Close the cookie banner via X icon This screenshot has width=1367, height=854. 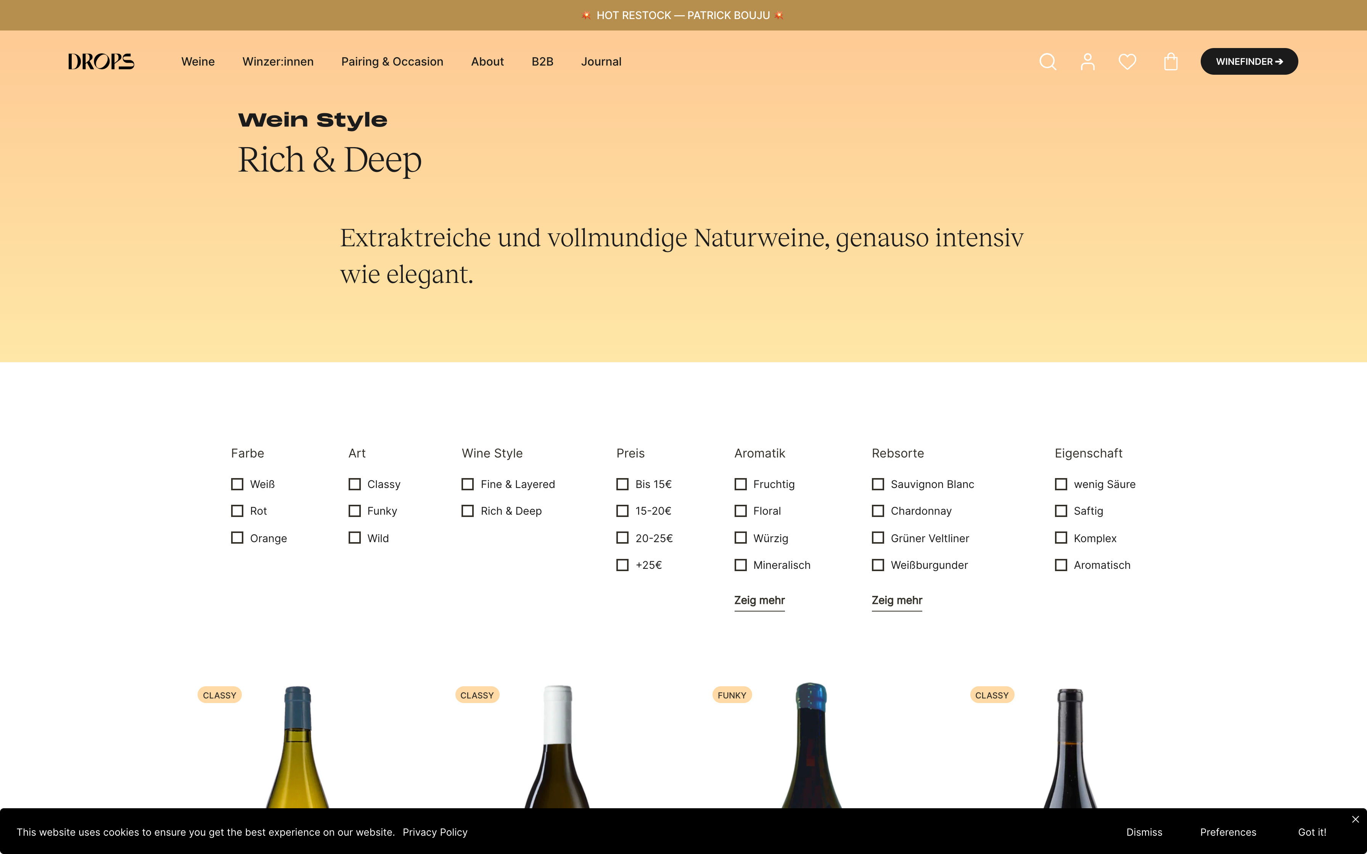coord(1355,819)
